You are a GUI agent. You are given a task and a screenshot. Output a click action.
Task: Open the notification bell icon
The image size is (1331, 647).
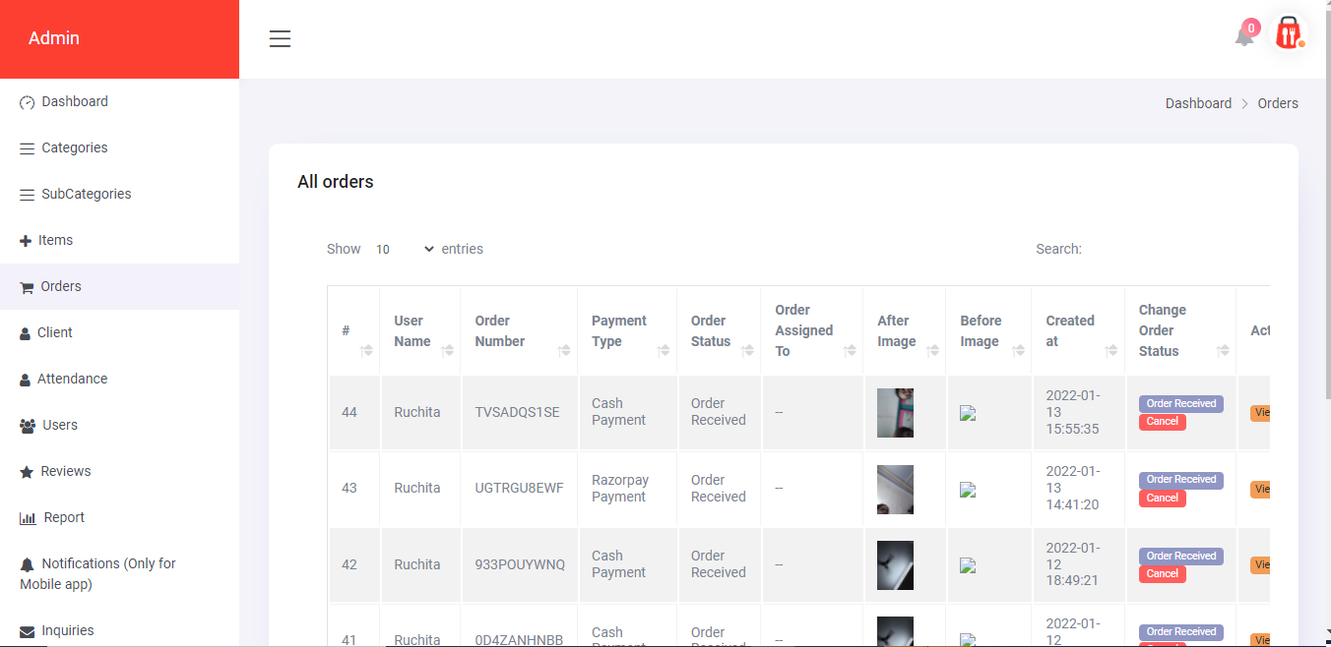[1244, 36]
